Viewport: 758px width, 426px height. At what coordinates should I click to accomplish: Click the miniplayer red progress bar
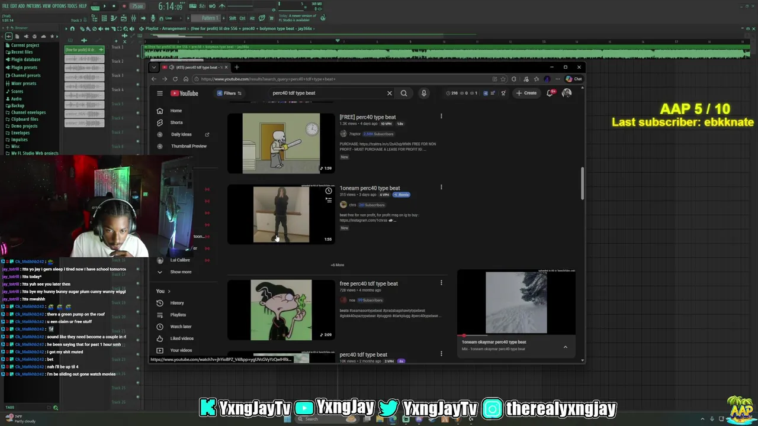tap(516, 335)
